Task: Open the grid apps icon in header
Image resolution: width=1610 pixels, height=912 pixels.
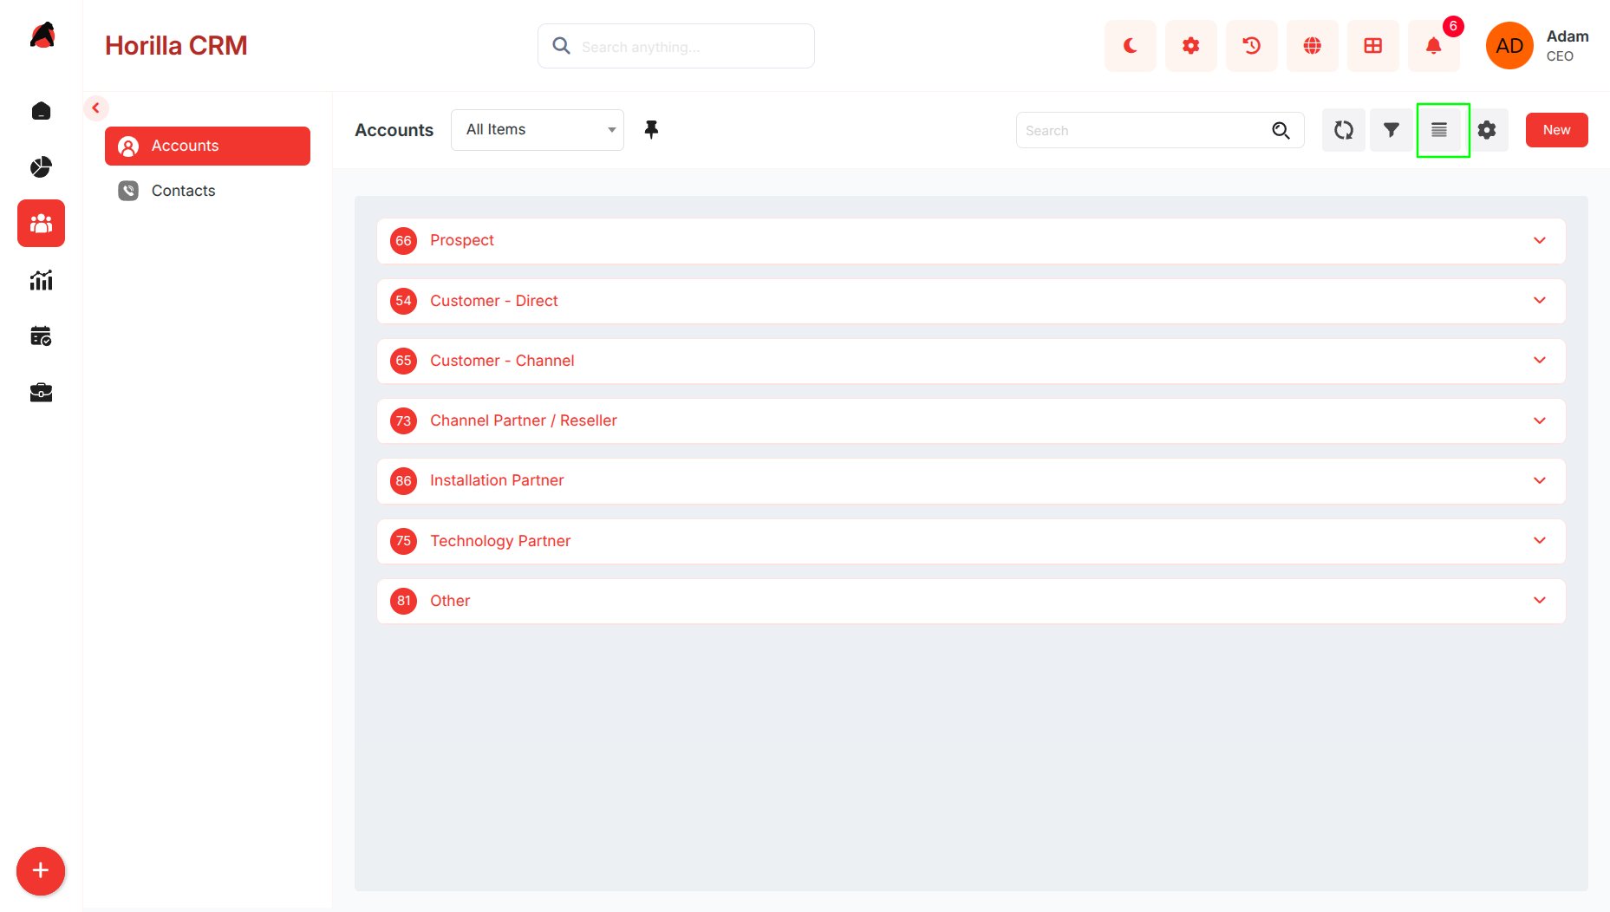Action: point(1373,46)
